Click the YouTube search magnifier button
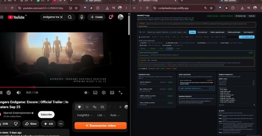262x136 pixels. [70, 17]
